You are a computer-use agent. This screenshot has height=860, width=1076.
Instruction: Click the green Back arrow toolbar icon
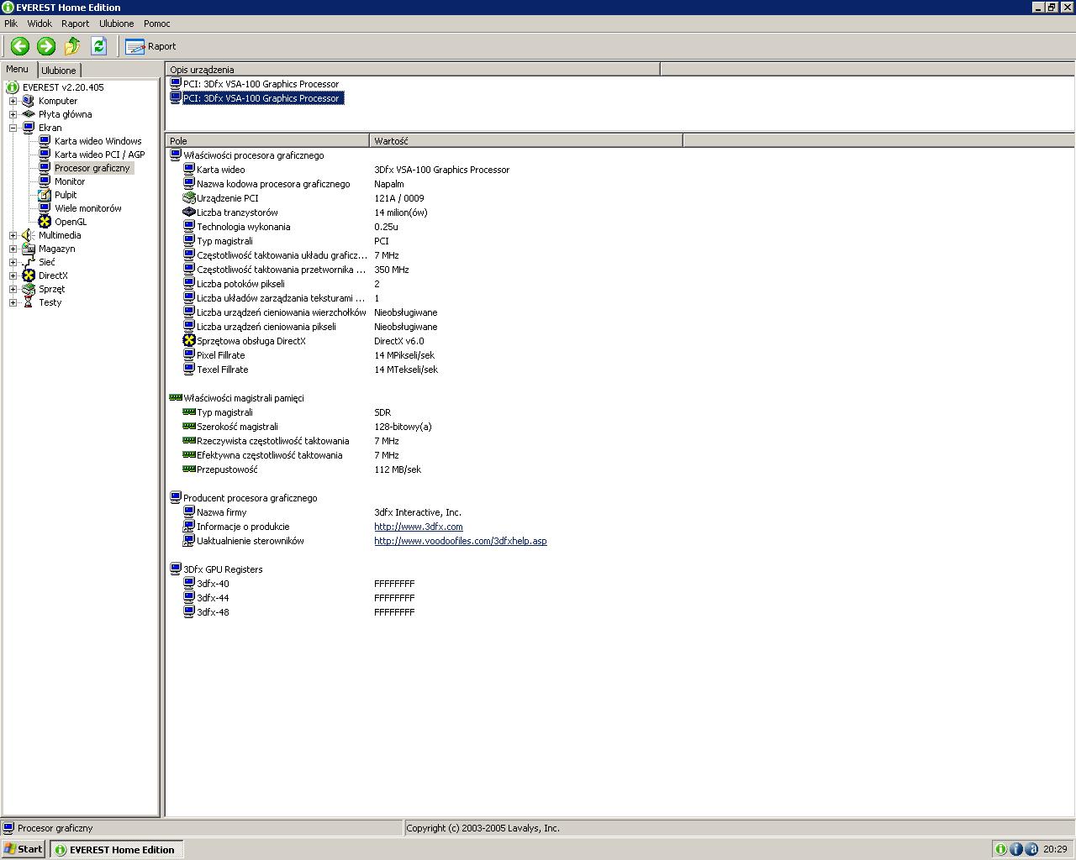(20, 46)
